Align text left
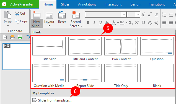176x104 pixels. click(164, 23)
